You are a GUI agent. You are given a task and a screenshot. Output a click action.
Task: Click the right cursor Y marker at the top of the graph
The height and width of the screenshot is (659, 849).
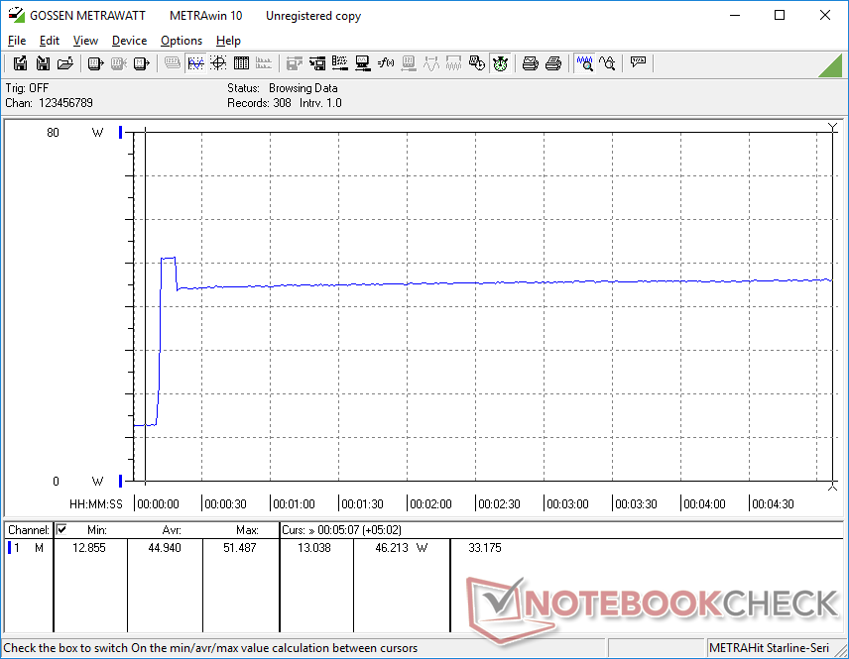coord(833,127)
